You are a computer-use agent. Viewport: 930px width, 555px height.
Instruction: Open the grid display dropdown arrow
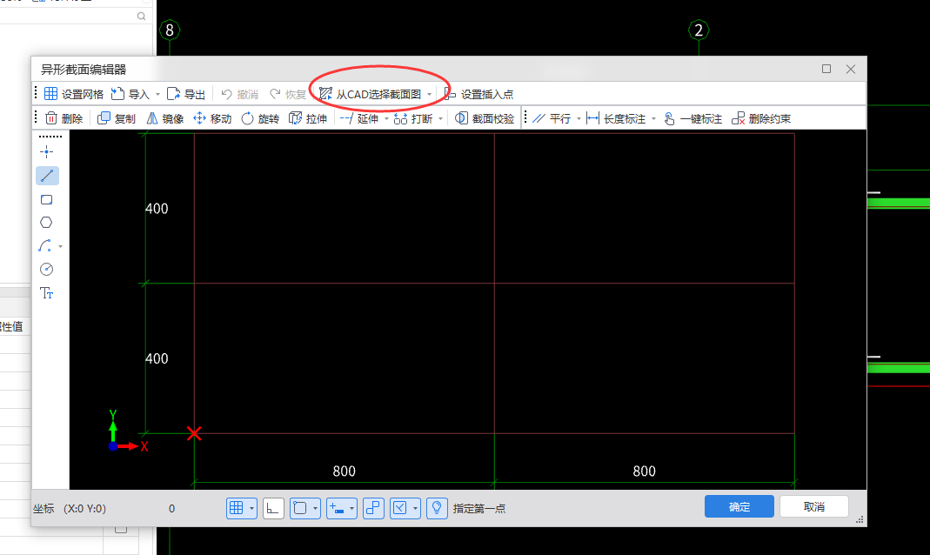click(251, 508)
